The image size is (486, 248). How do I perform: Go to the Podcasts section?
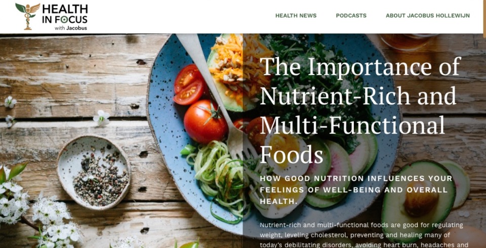[351, 16]
